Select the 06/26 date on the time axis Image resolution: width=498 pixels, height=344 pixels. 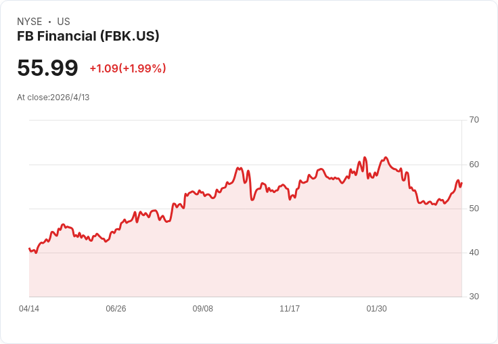coord(116,309)
